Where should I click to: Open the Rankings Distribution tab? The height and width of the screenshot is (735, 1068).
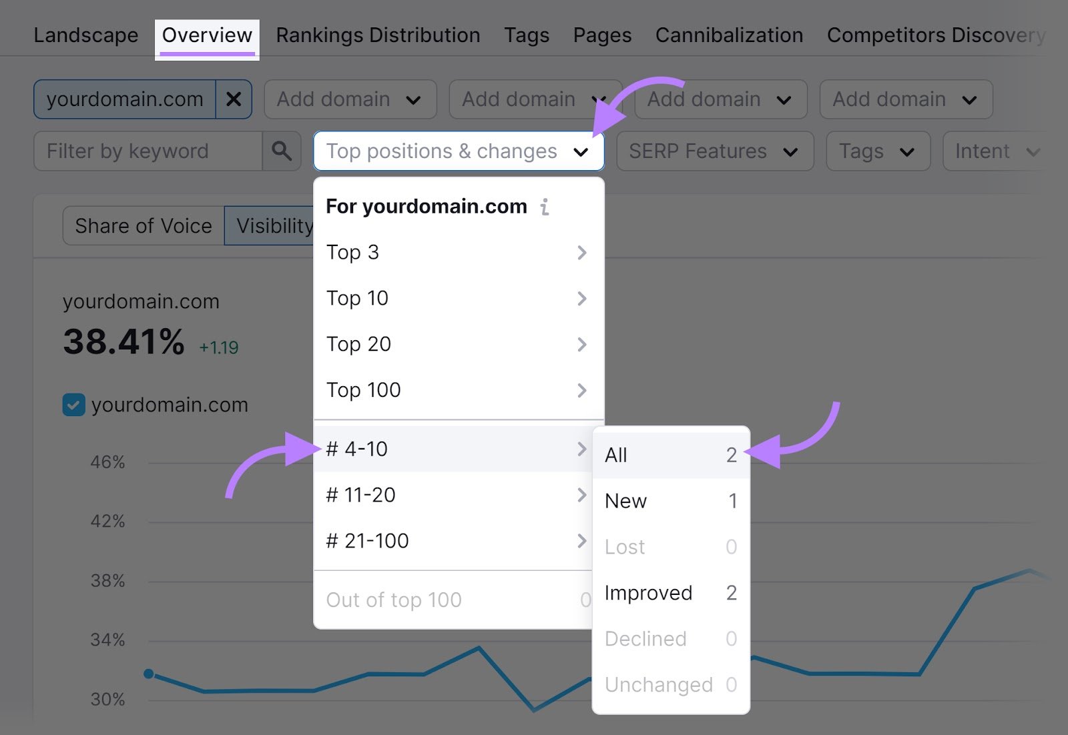[x=378, y=35]
